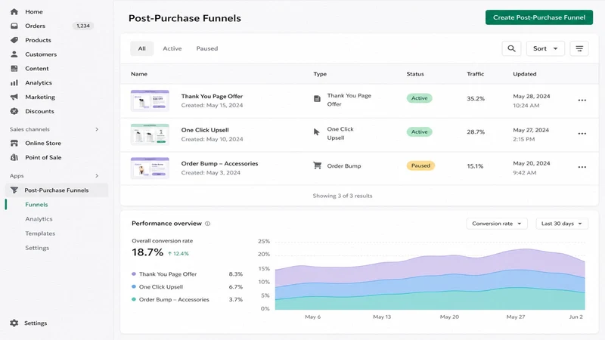Open Thank You Page Offer funnel name
The height and width of the screenshot is (340, 605).
click(212, 97)
